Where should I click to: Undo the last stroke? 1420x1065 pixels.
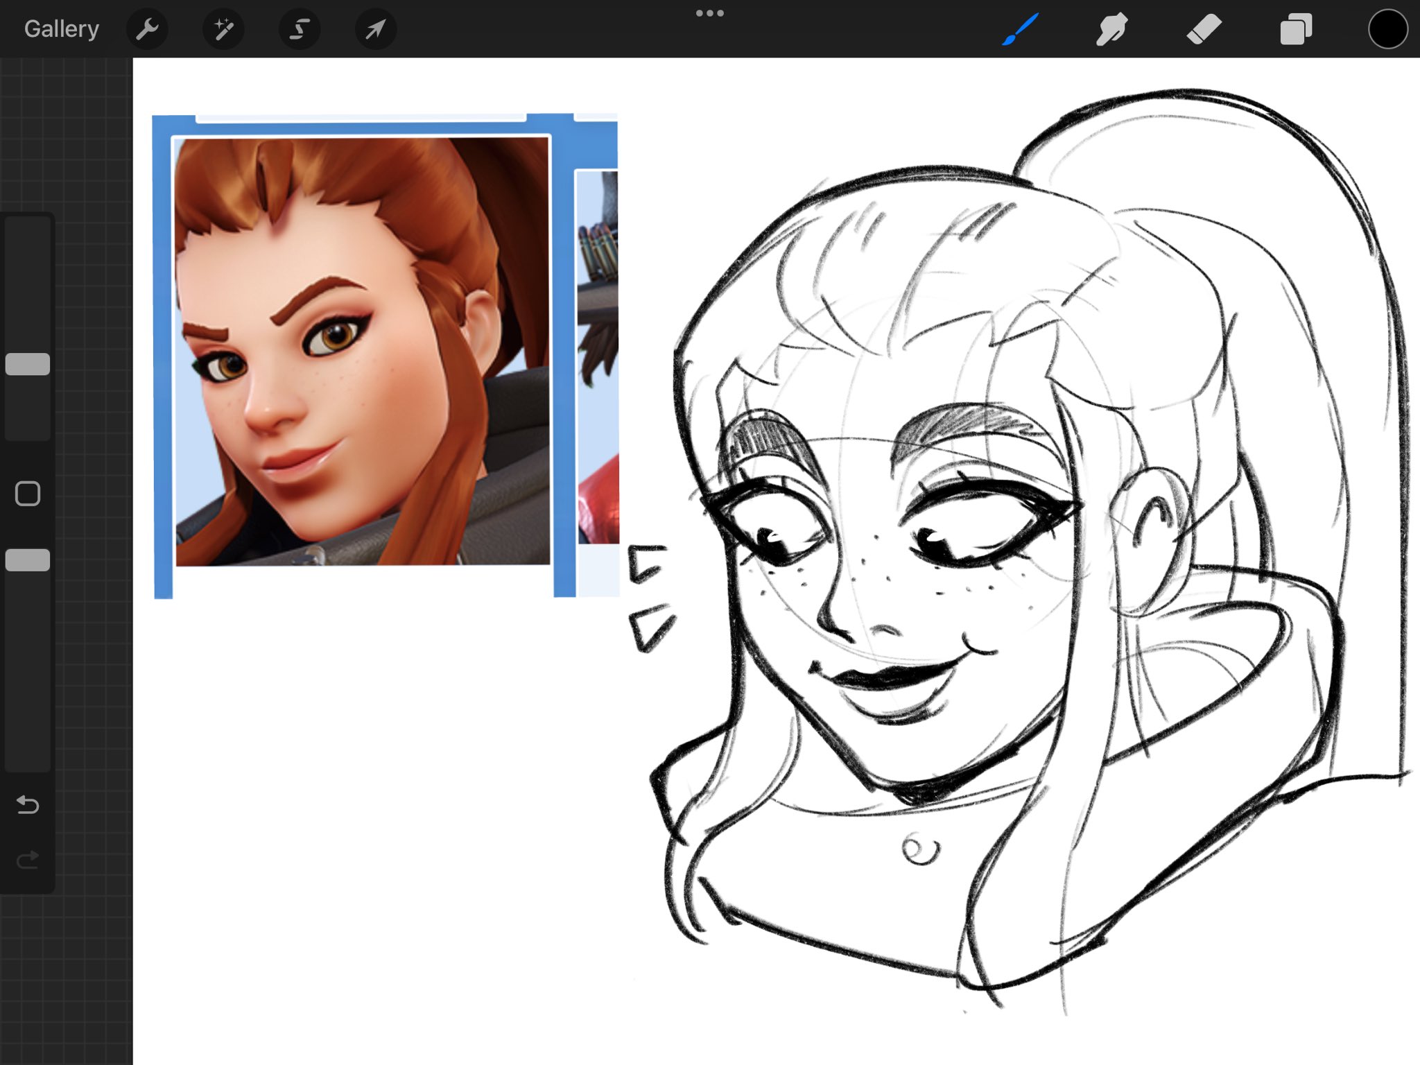pyautogui.click(x=28, y=804)
